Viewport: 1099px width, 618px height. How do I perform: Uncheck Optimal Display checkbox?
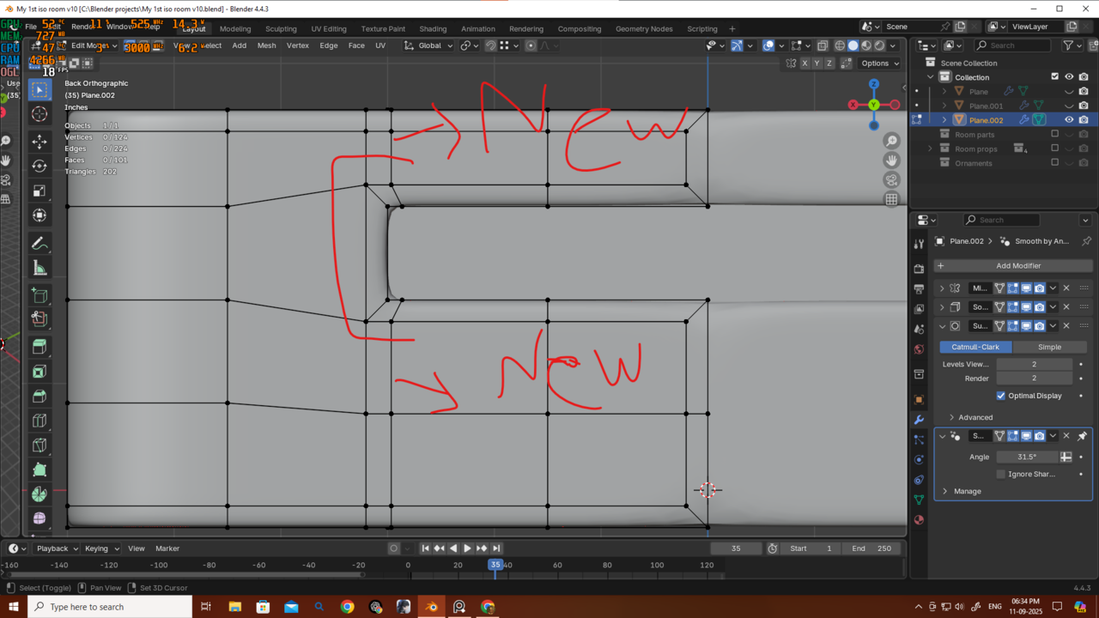pyautogui.click(x=1001, y=396)
